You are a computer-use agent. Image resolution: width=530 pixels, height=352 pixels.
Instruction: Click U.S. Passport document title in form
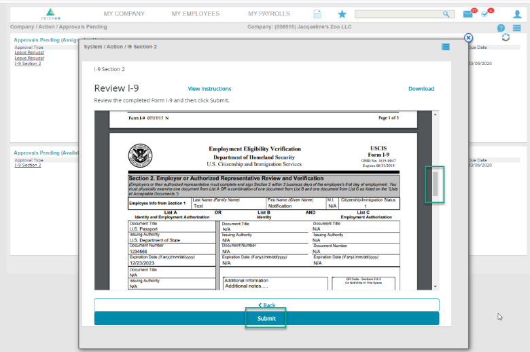(x=143, y=229)
